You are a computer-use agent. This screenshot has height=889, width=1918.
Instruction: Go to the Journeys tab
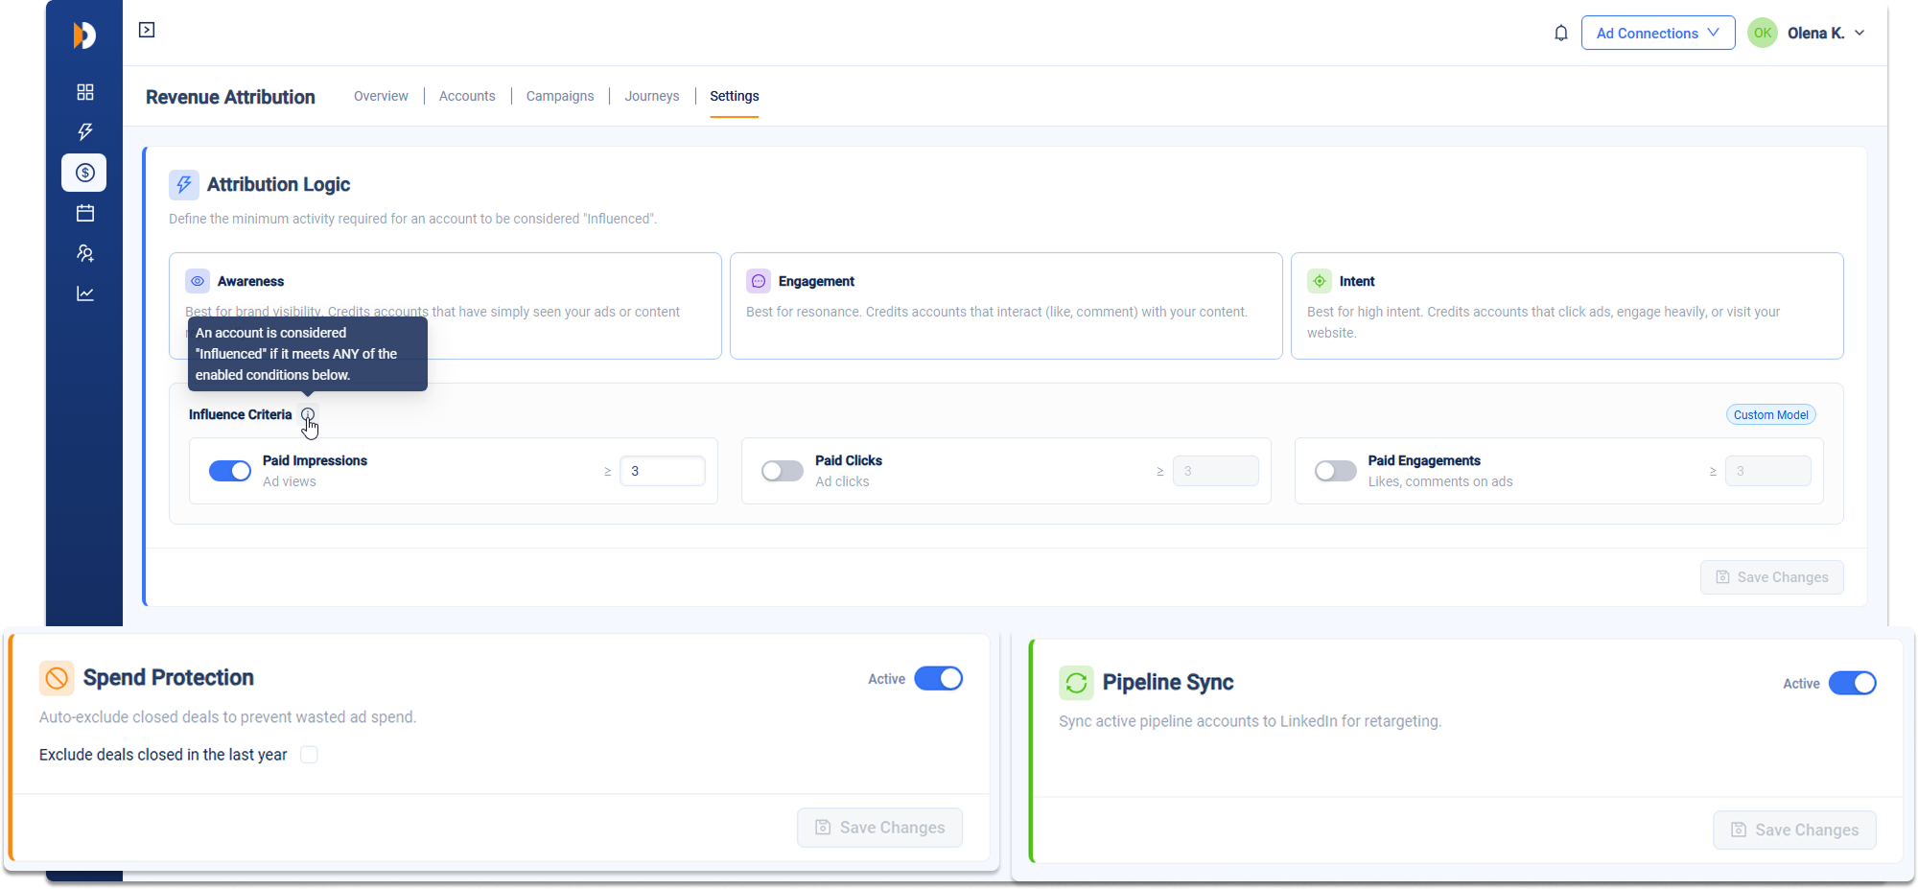point(652,96)
